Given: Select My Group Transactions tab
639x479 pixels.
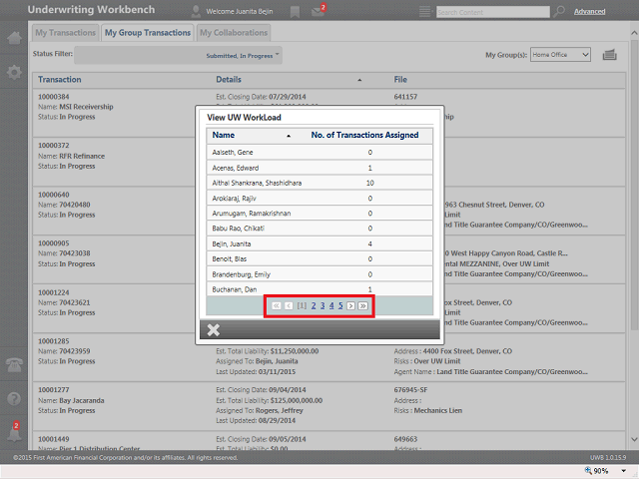Looking at the screenshot, I should (148, 33).
